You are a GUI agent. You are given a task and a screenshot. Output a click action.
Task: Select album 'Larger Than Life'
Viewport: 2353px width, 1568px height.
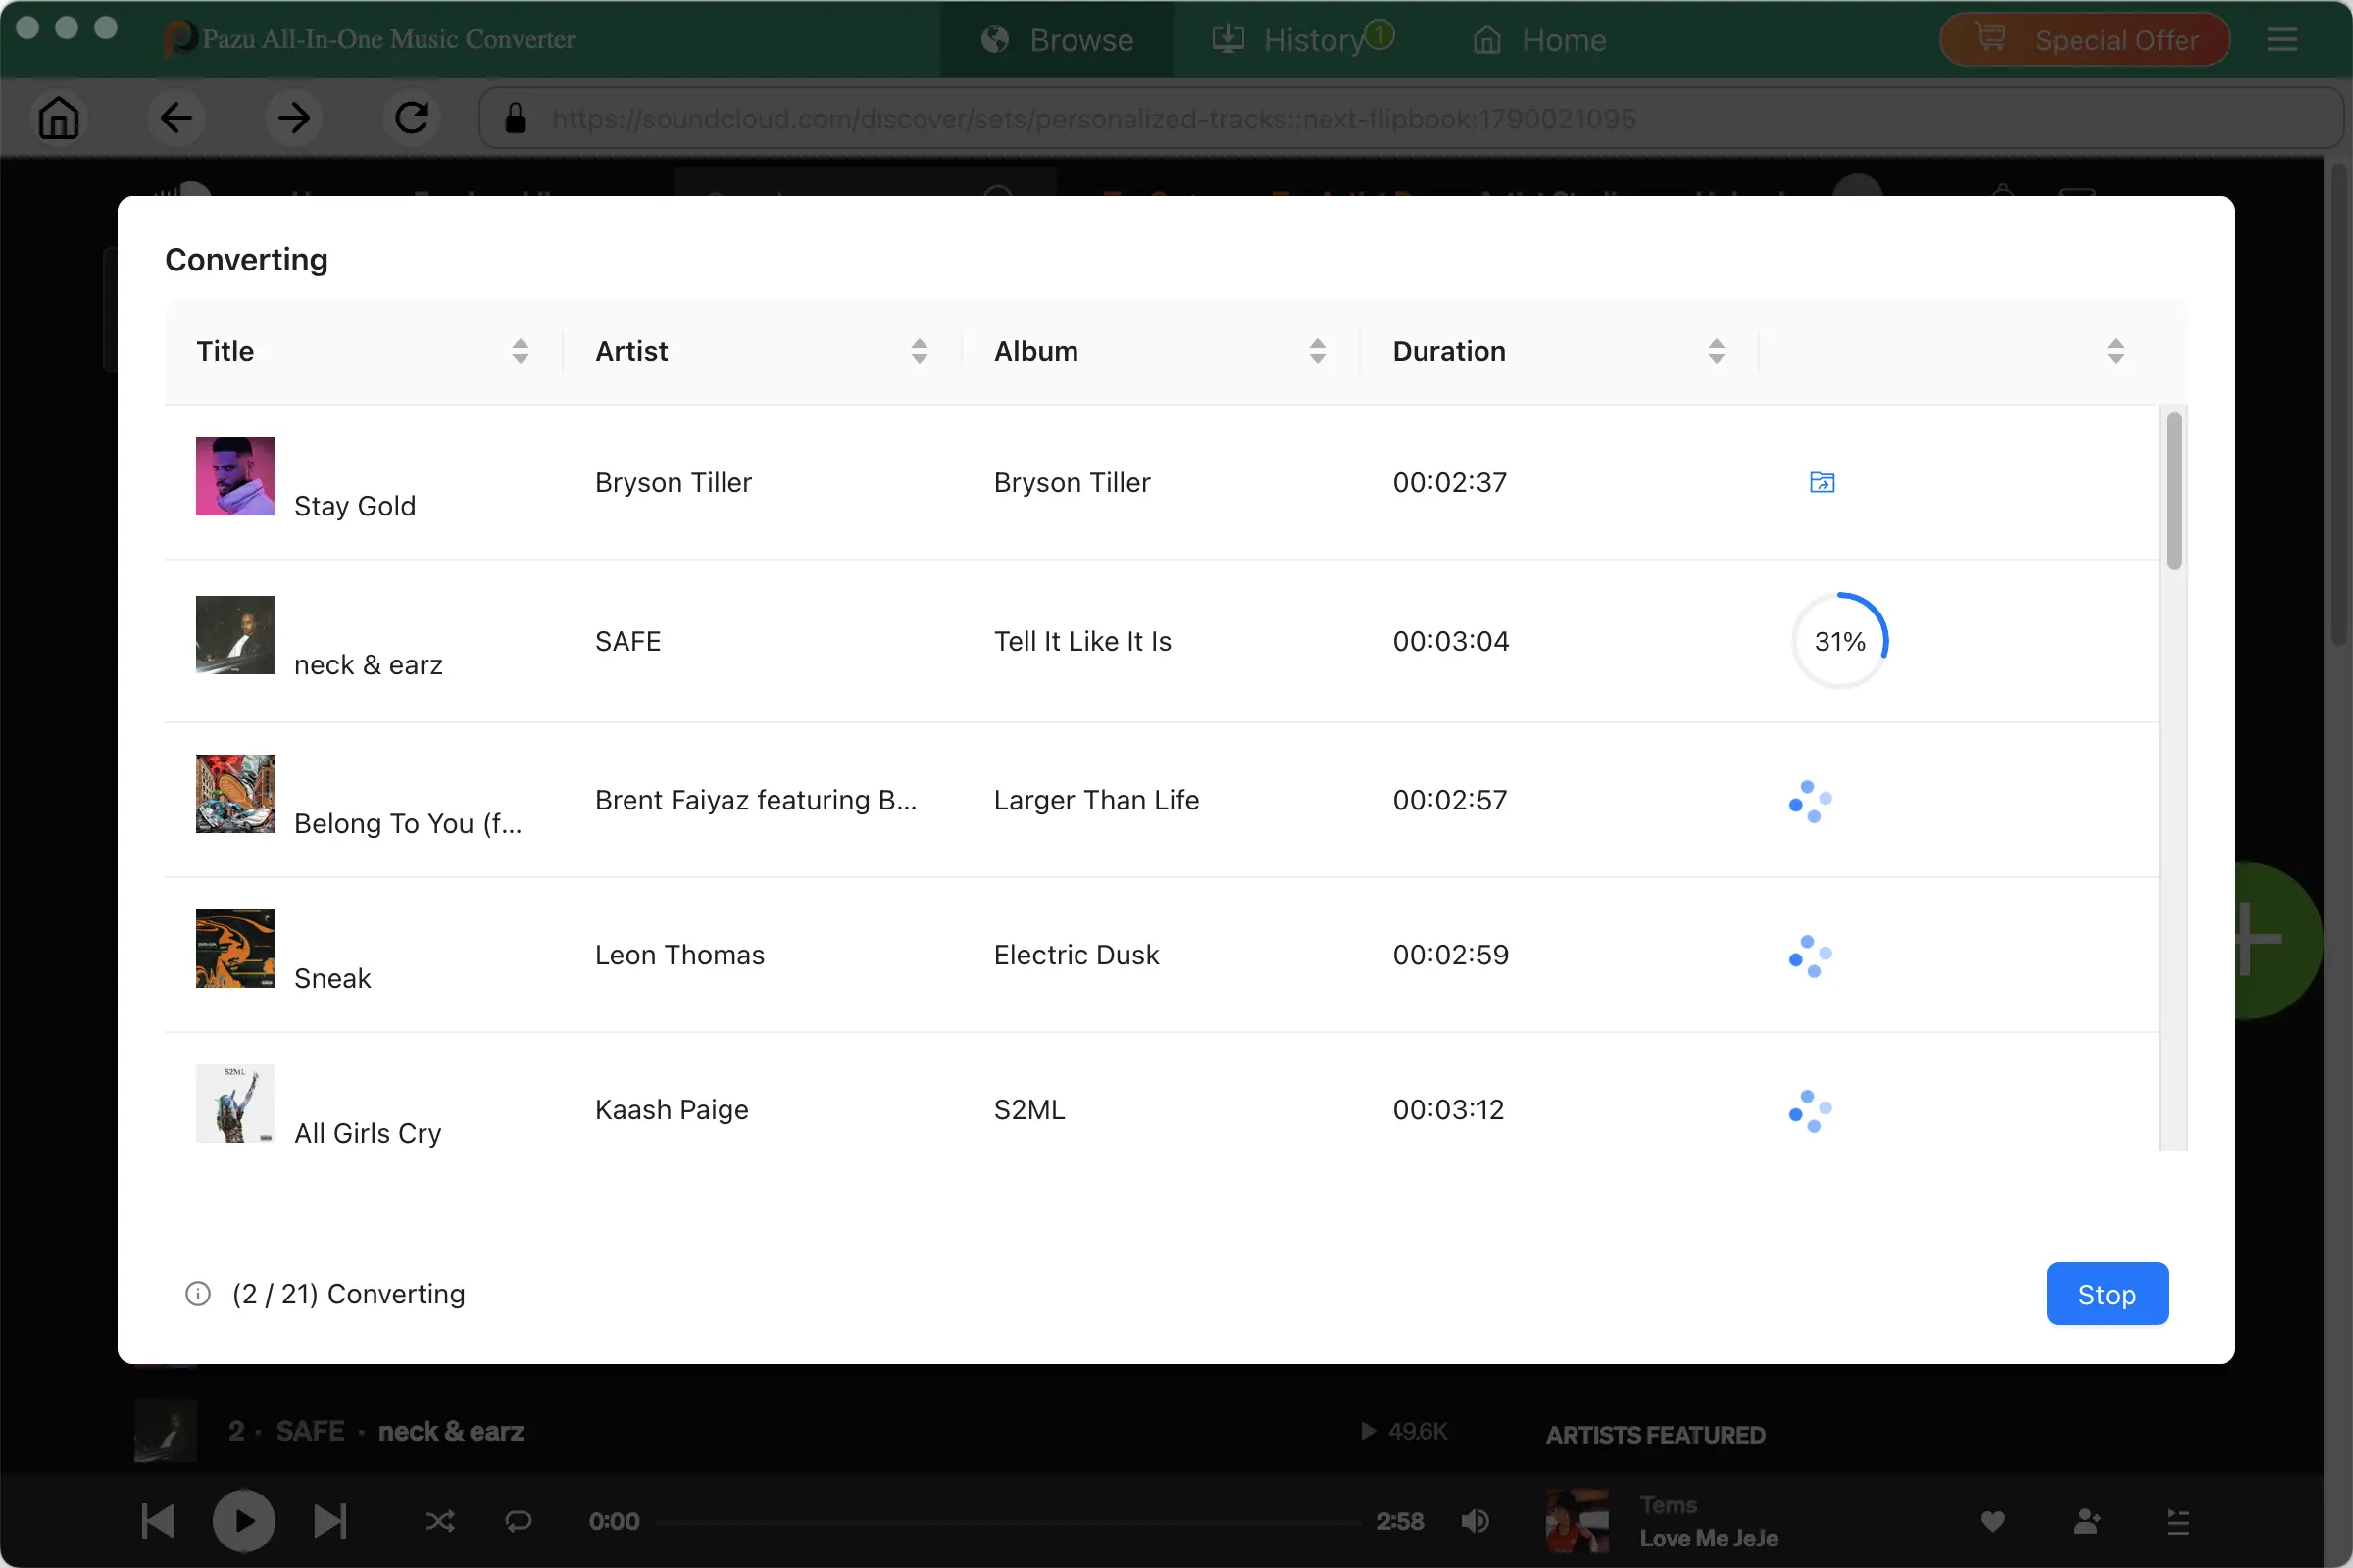[1096, 800]
